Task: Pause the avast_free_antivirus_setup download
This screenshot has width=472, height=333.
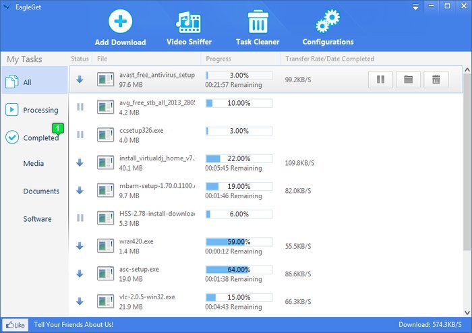Action: pyautogui.click(x=380, y=80)
